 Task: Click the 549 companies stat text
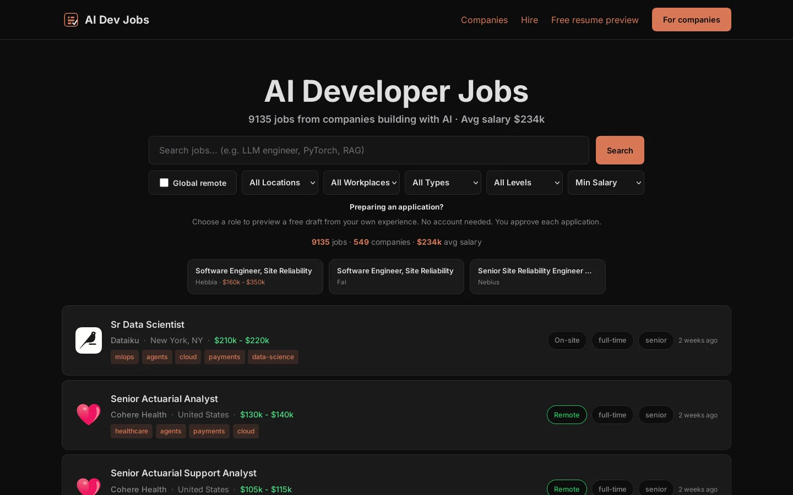(382, 242)
